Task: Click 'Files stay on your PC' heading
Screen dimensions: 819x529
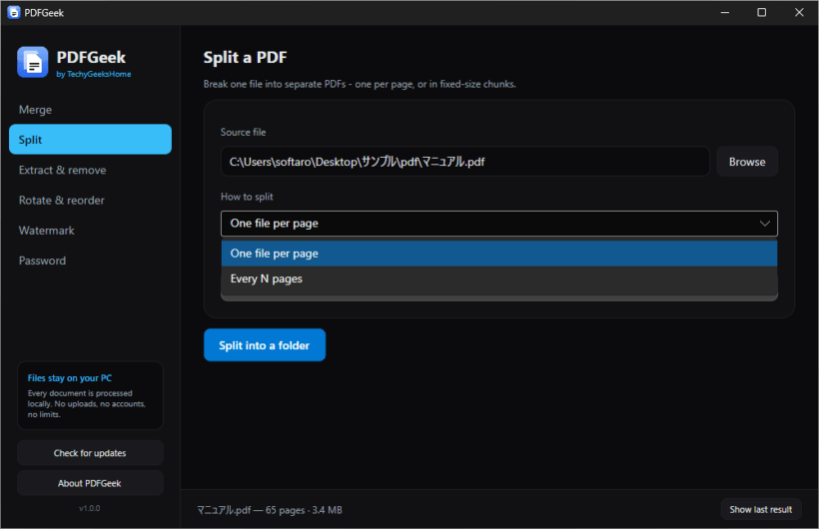Action: 70,378
